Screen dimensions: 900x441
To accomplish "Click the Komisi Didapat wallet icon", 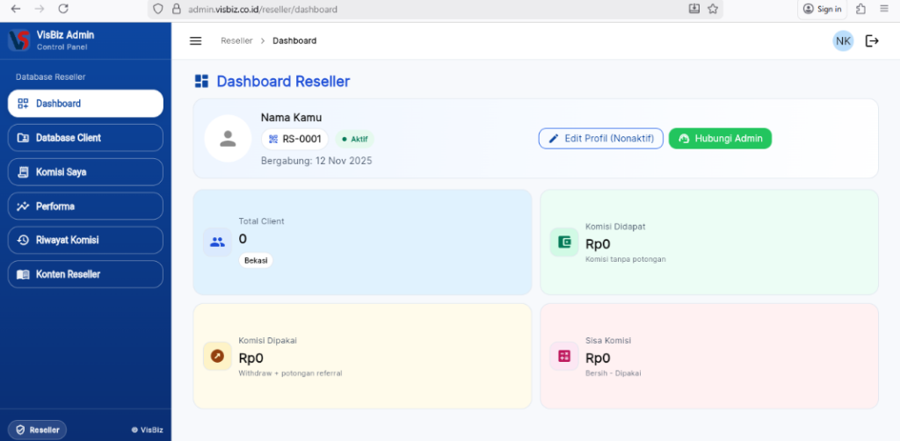I will 564,242.
